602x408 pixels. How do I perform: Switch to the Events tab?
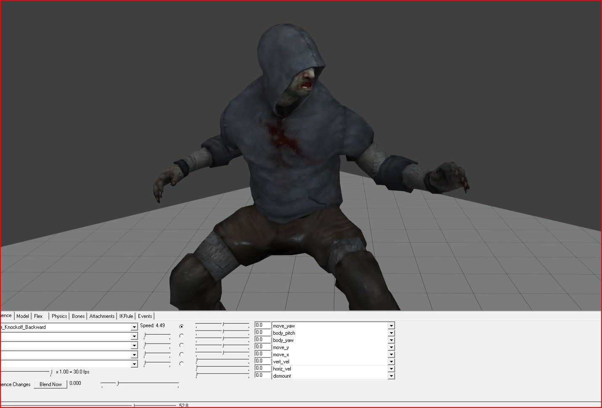tap(145, 316)
